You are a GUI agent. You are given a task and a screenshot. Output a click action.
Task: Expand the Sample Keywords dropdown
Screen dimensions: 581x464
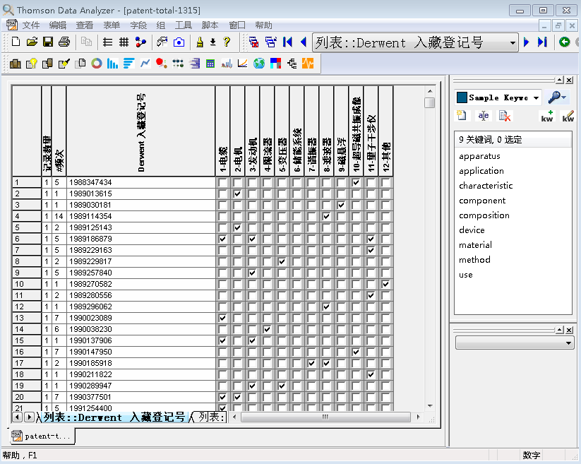[x=537, y=98]
